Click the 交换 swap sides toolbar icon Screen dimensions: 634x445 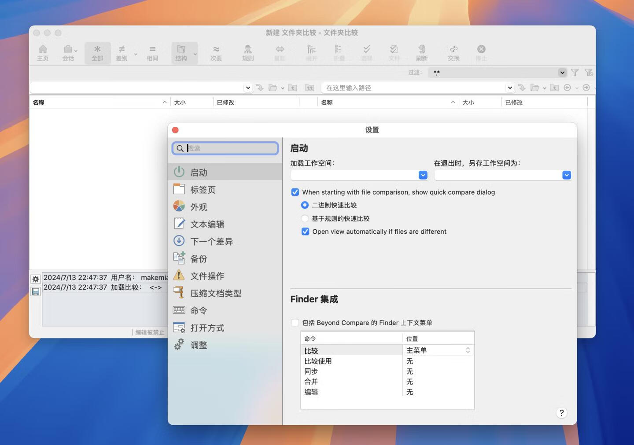(x=453, y=53)
